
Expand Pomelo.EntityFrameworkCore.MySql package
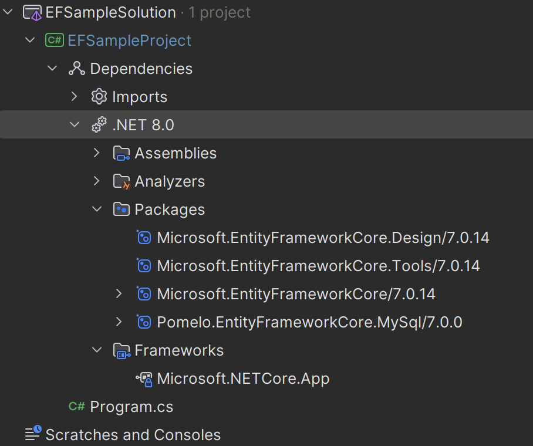tap(119, 322)
